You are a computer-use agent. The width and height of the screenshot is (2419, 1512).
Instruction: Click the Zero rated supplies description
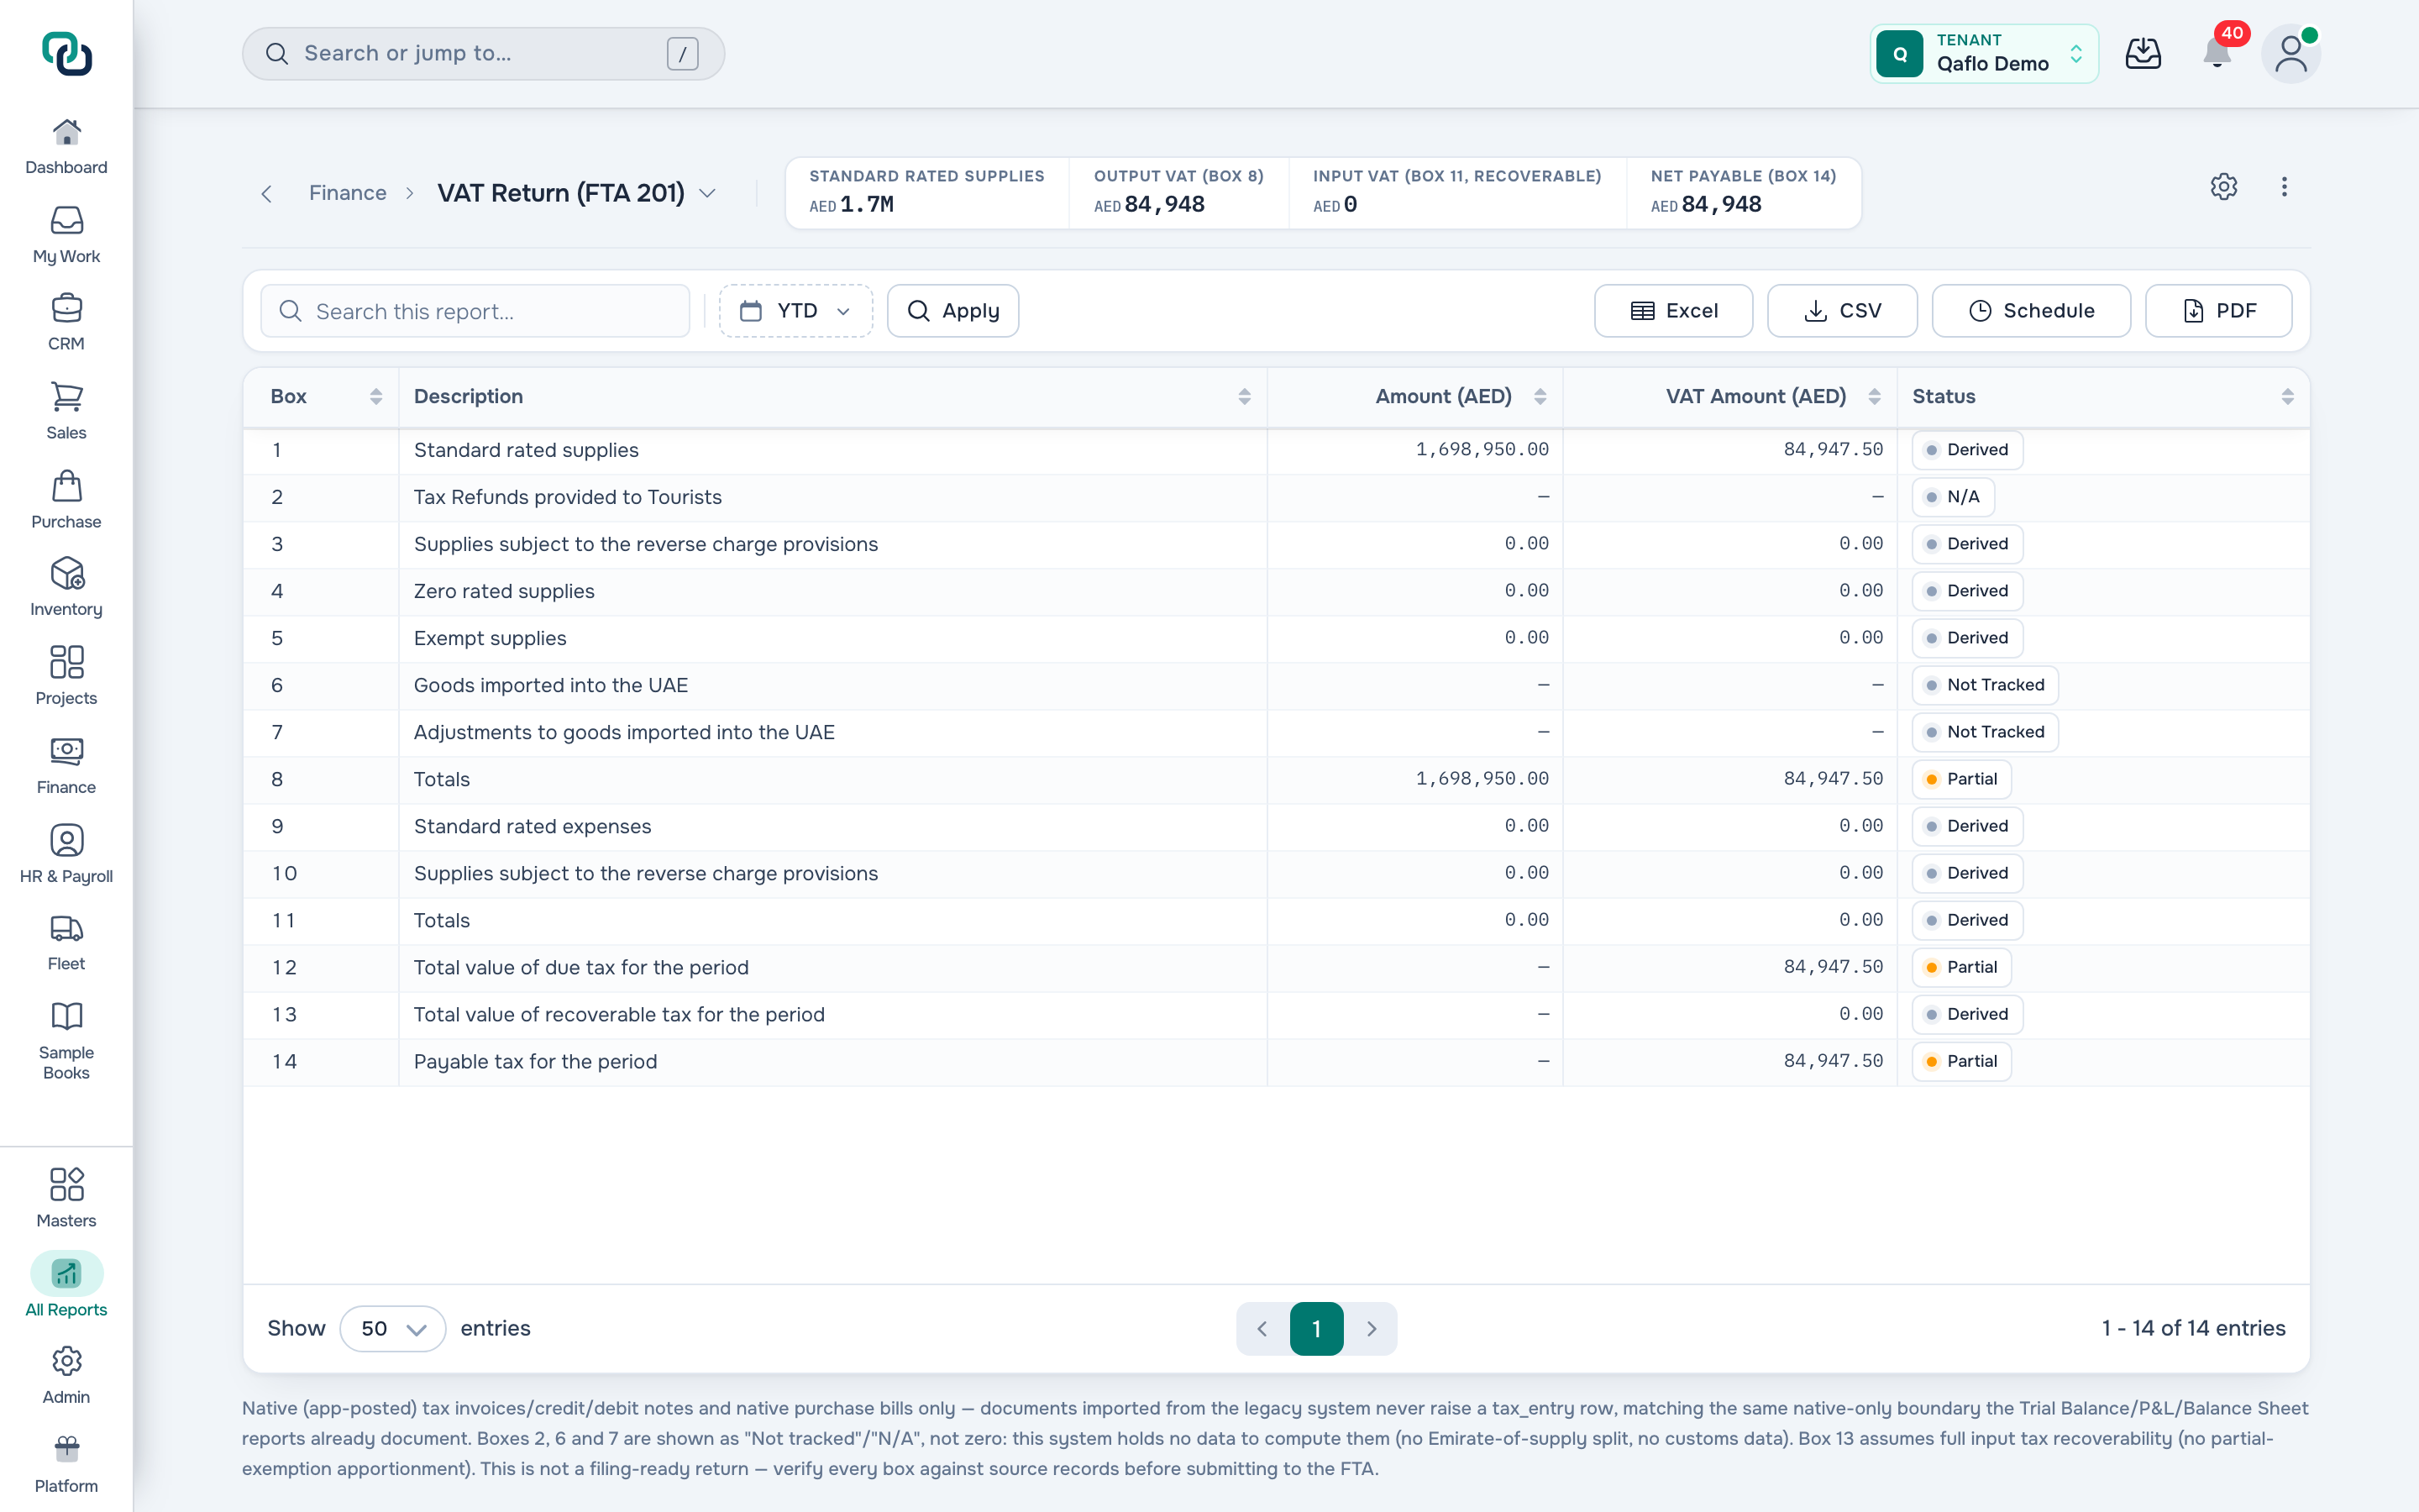coord(504,591)
